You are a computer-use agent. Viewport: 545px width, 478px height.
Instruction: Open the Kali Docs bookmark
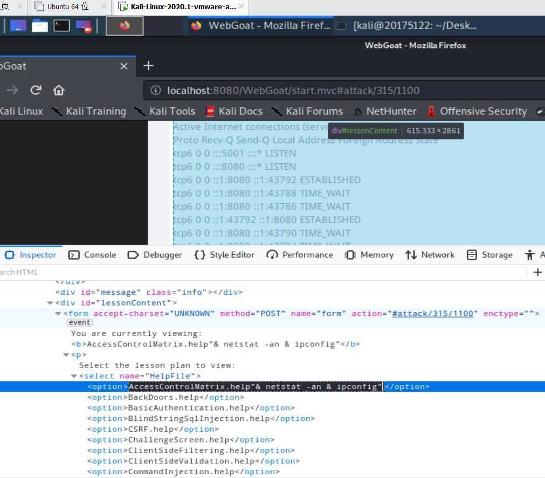234,111
